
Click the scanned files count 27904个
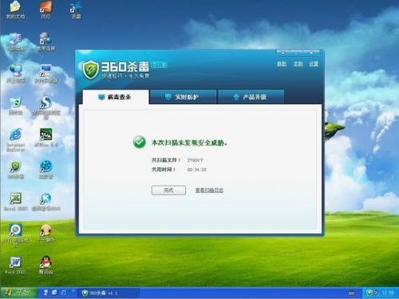[x=196, y=160]
